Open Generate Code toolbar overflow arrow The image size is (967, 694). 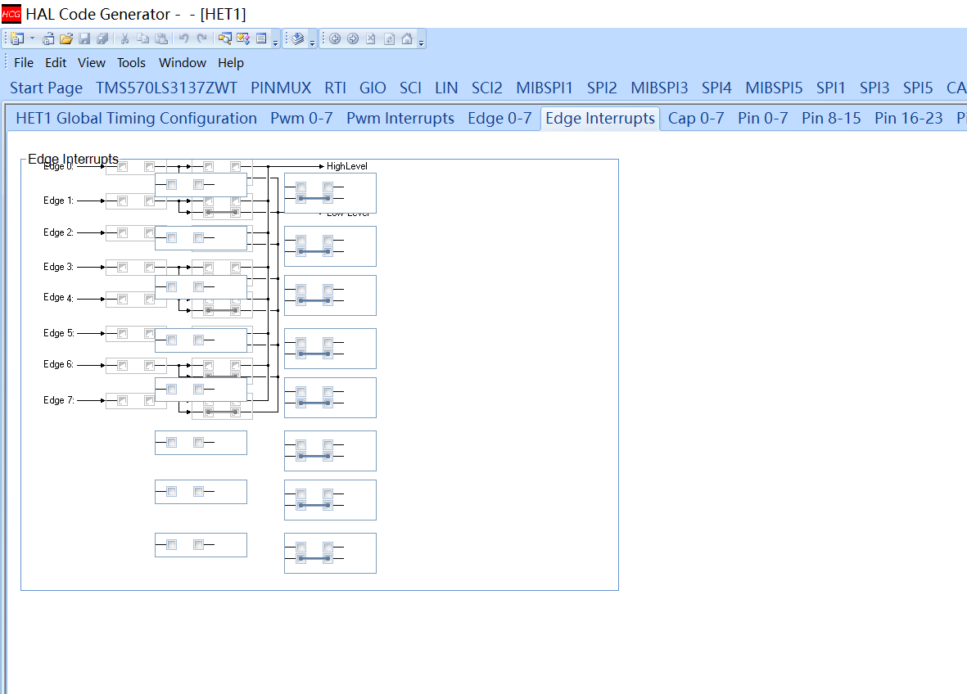point(313,43)
